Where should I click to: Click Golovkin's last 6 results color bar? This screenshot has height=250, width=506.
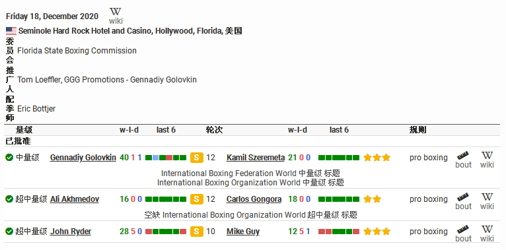pos(166,158)
